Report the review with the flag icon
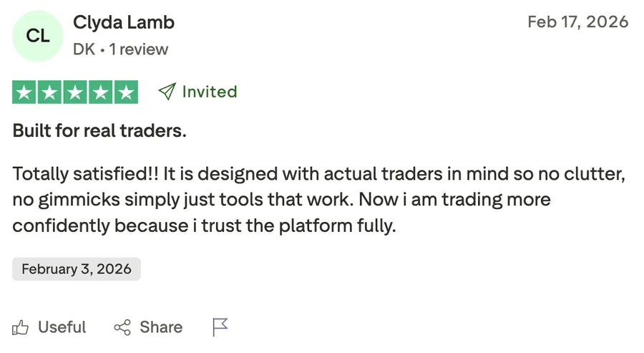 coord(220,327)
